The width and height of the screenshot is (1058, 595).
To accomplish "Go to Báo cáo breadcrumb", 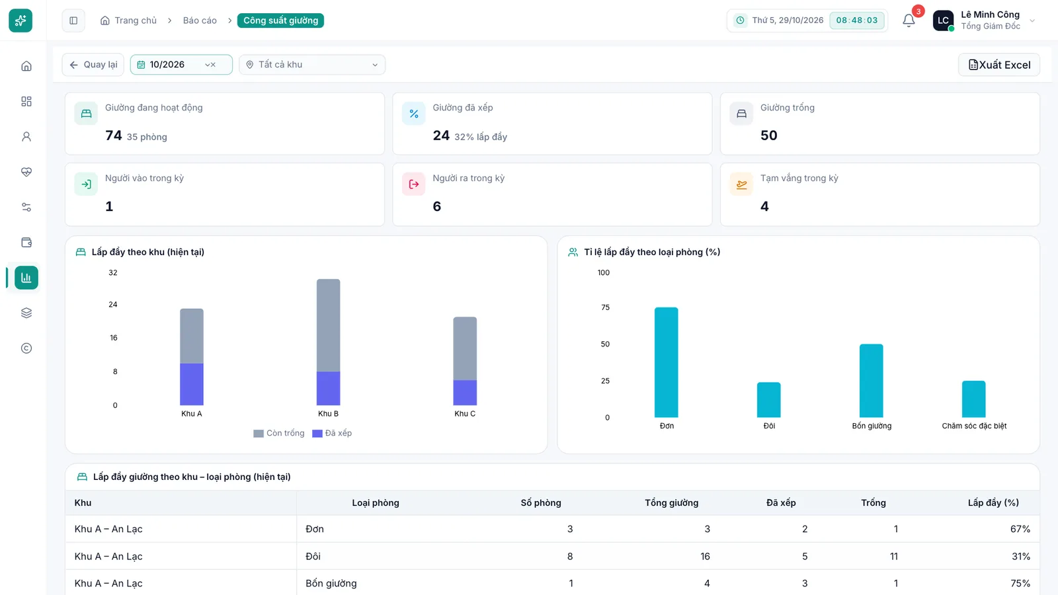I will 200,20.
